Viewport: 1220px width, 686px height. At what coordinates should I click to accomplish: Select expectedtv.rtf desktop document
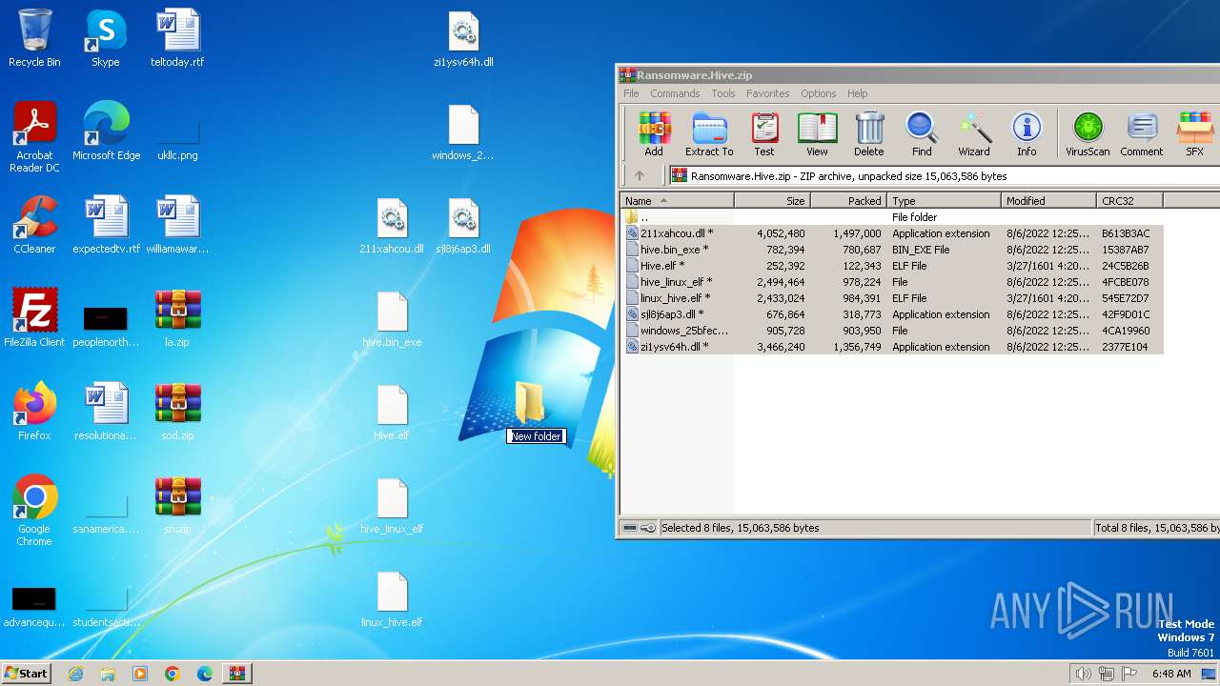coord(106,225)
